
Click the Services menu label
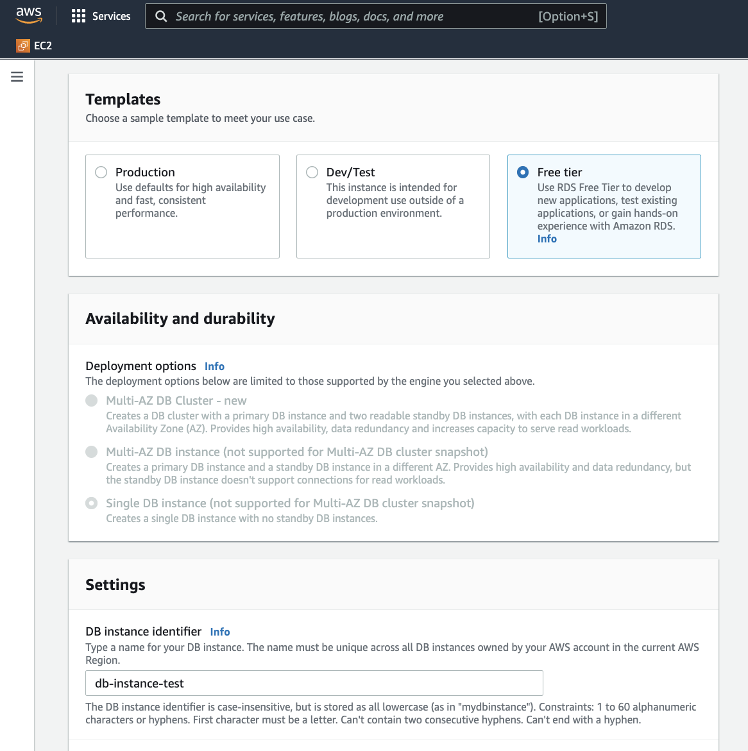click(x=111, y=16)
